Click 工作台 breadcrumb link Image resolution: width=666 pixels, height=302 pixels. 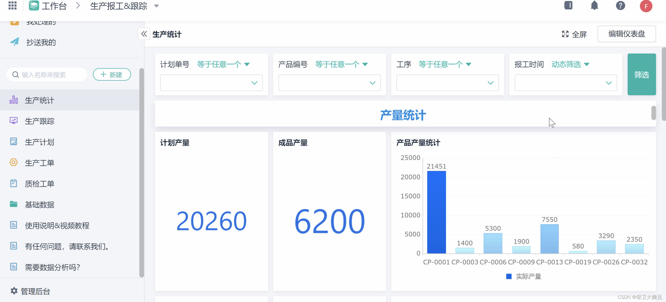54,6
